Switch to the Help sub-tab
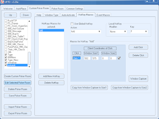The image size is (159, 119). pos(39,15)
